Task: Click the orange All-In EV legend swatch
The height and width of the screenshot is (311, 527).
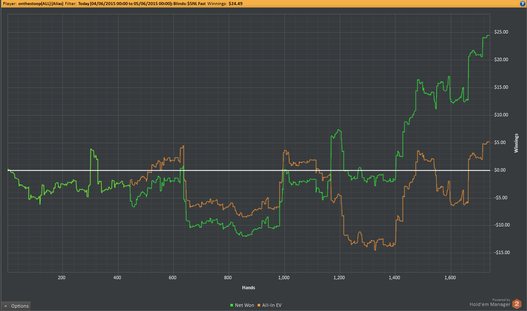Action: 259,305
